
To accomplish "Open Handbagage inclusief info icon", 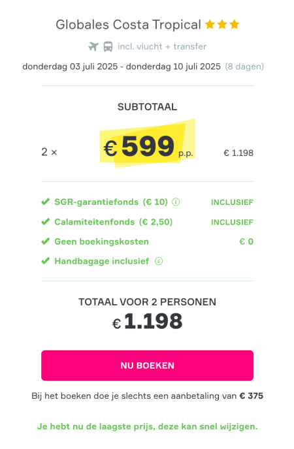I will click(159, 261).
